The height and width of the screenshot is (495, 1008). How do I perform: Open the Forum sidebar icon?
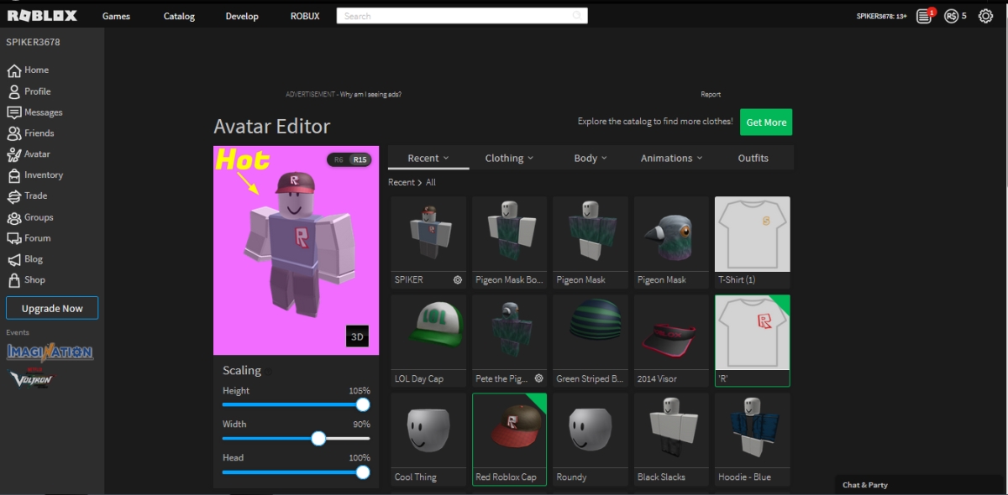coord(13,238)
